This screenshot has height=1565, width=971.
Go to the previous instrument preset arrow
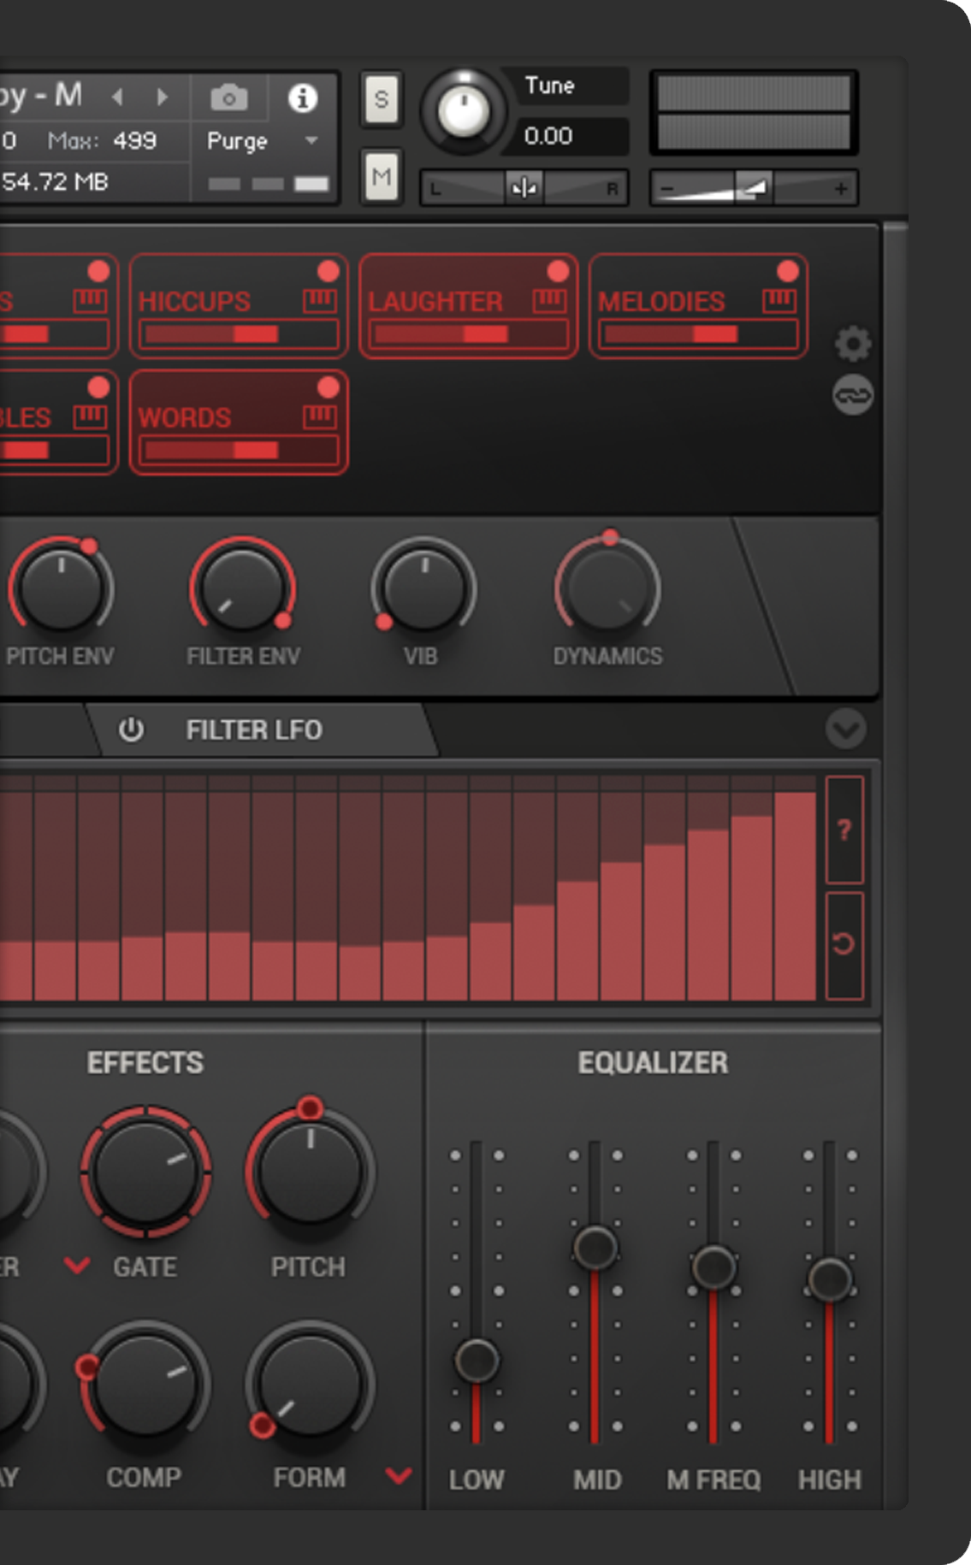point(118,97)
